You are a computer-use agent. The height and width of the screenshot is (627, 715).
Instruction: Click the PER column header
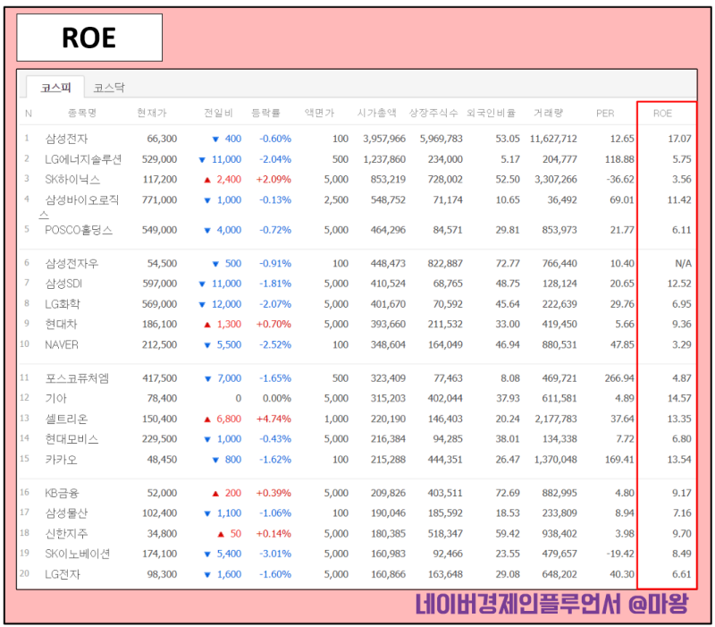[605, 114]
